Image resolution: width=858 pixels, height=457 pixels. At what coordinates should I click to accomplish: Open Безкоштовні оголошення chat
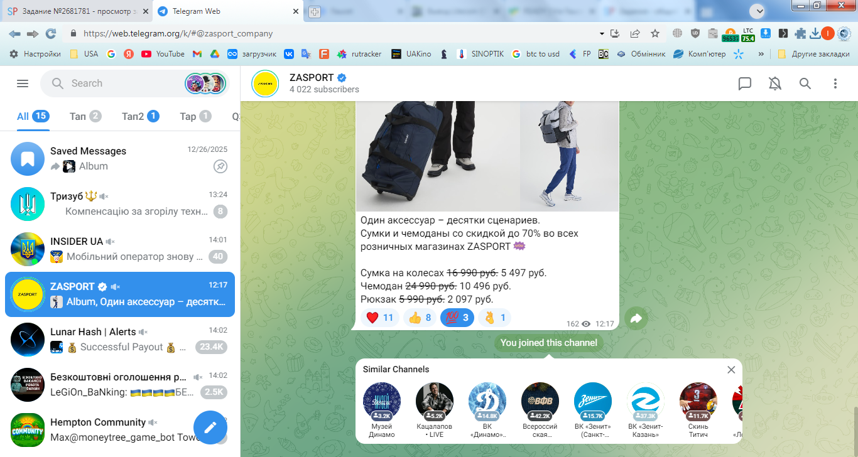pyautogui.click(x=120, y=385)
